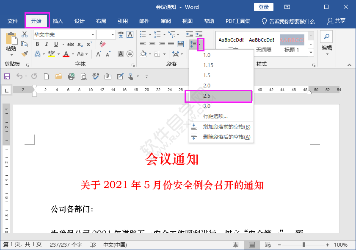Screen dimensions: 356x250
Task: Toggle Character Shading gray A
Action: 121,54
